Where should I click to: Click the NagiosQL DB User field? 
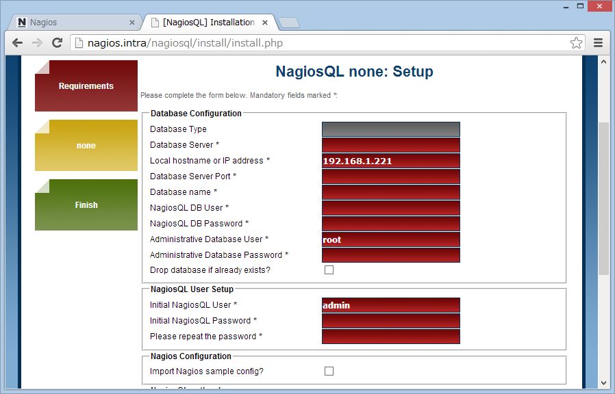coord(391,207)
